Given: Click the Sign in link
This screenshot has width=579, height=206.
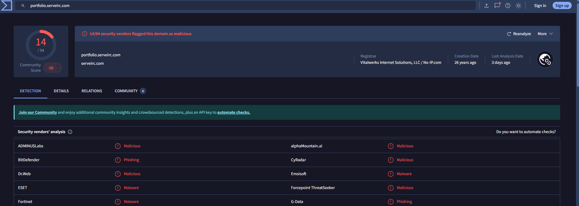Looking at the screenshot, I should 540,5.
